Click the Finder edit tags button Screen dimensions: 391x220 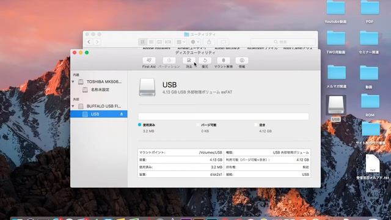pos(223,42)
